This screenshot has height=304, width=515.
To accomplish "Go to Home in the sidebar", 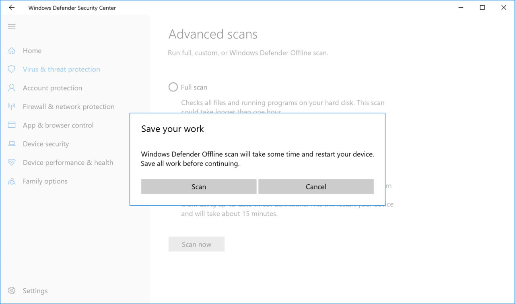I will click(x=32, y=51).
